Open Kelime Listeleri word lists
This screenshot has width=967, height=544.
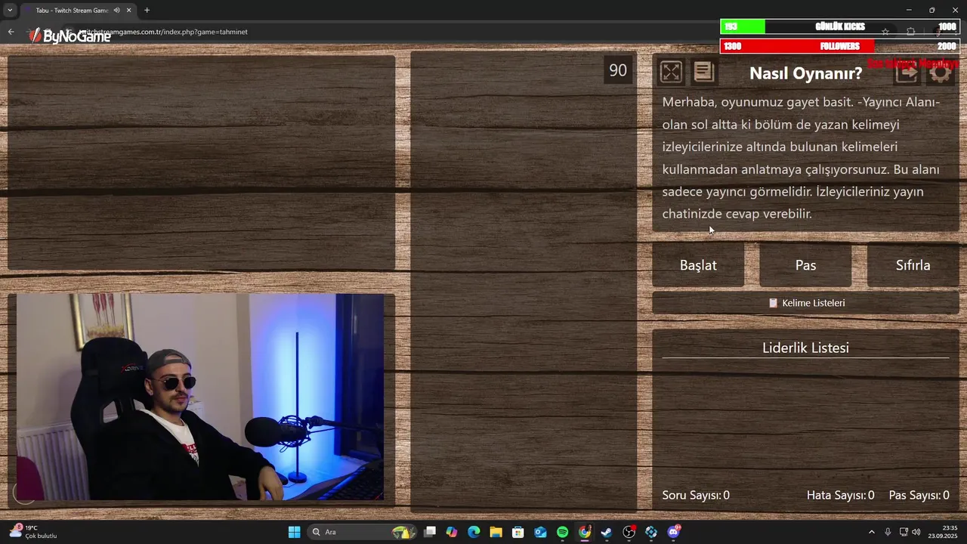[805, 303]
